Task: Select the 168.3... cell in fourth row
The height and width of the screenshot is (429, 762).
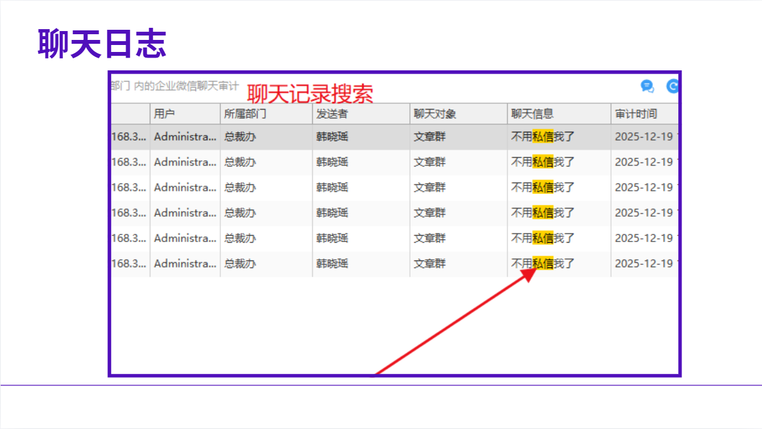Action: coord(129,213)
